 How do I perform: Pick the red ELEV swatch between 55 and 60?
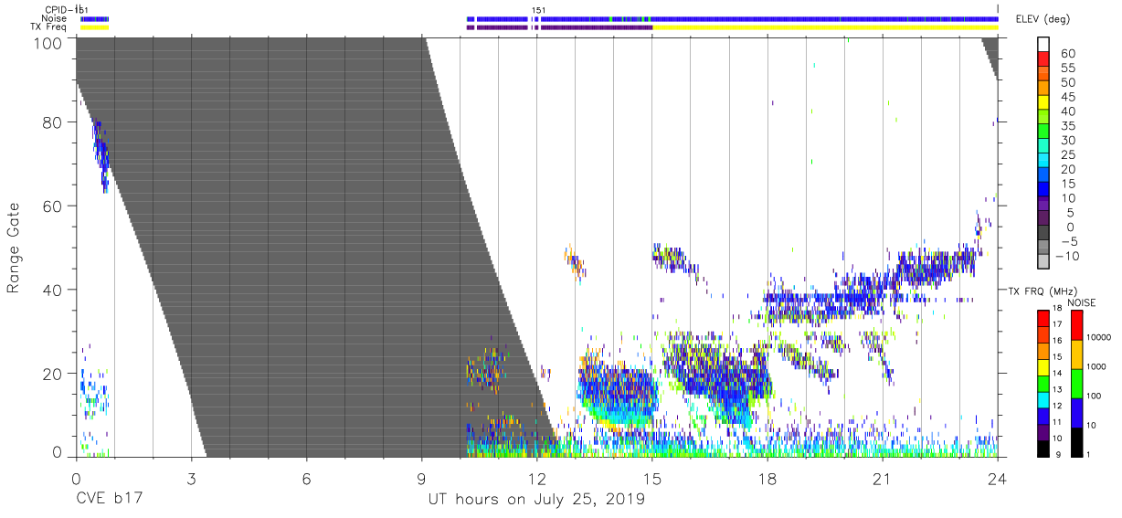(1043, 60)
